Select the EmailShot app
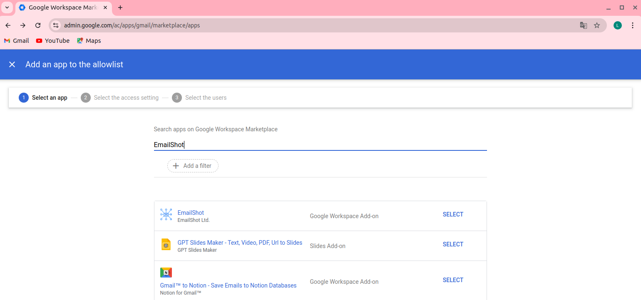The image size is (641, 300). [453, 214]
